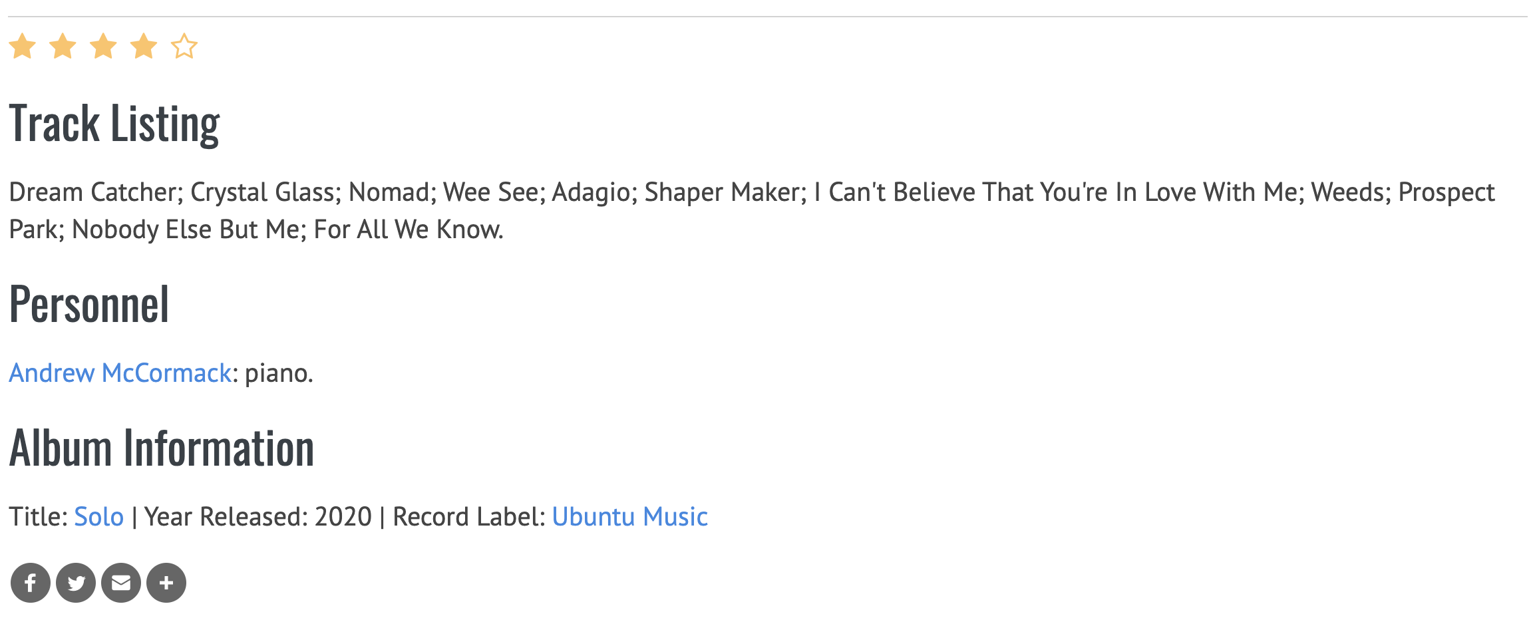Click the second rating star
The width and height of the screenshot is (1533, 632).
[x=63, y=47]
